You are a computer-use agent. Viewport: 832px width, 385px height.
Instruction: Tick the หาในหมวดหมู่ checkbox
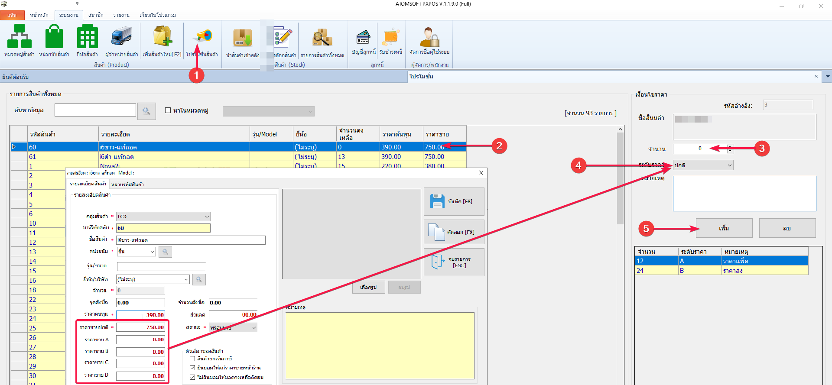pyautogui.click(x=168, y=110)
